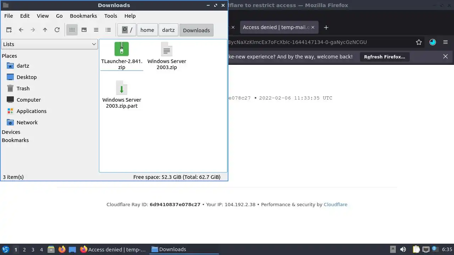The image size is (454, 255).
Task: Go forward in folder history
Action: click(33, 30)
